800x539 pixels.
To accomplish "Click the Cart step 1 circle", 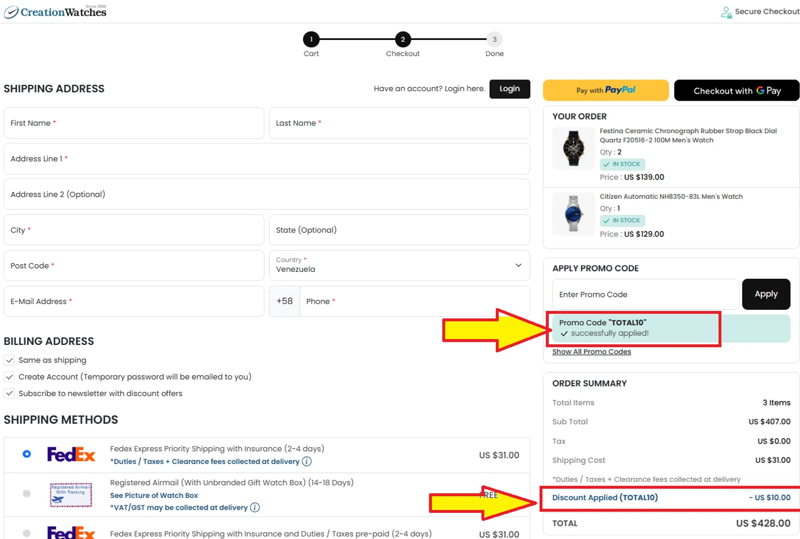I will pos(311,39).
